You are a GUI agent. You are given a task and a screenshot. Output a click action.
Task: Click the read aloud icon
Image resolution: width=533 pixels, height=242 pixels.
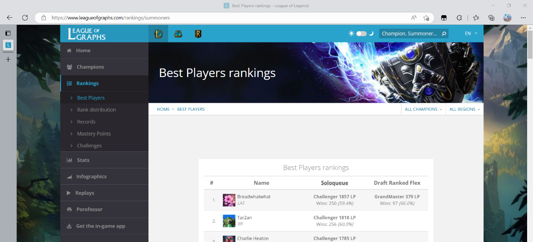pyautogui.click(x=414, y=18)
